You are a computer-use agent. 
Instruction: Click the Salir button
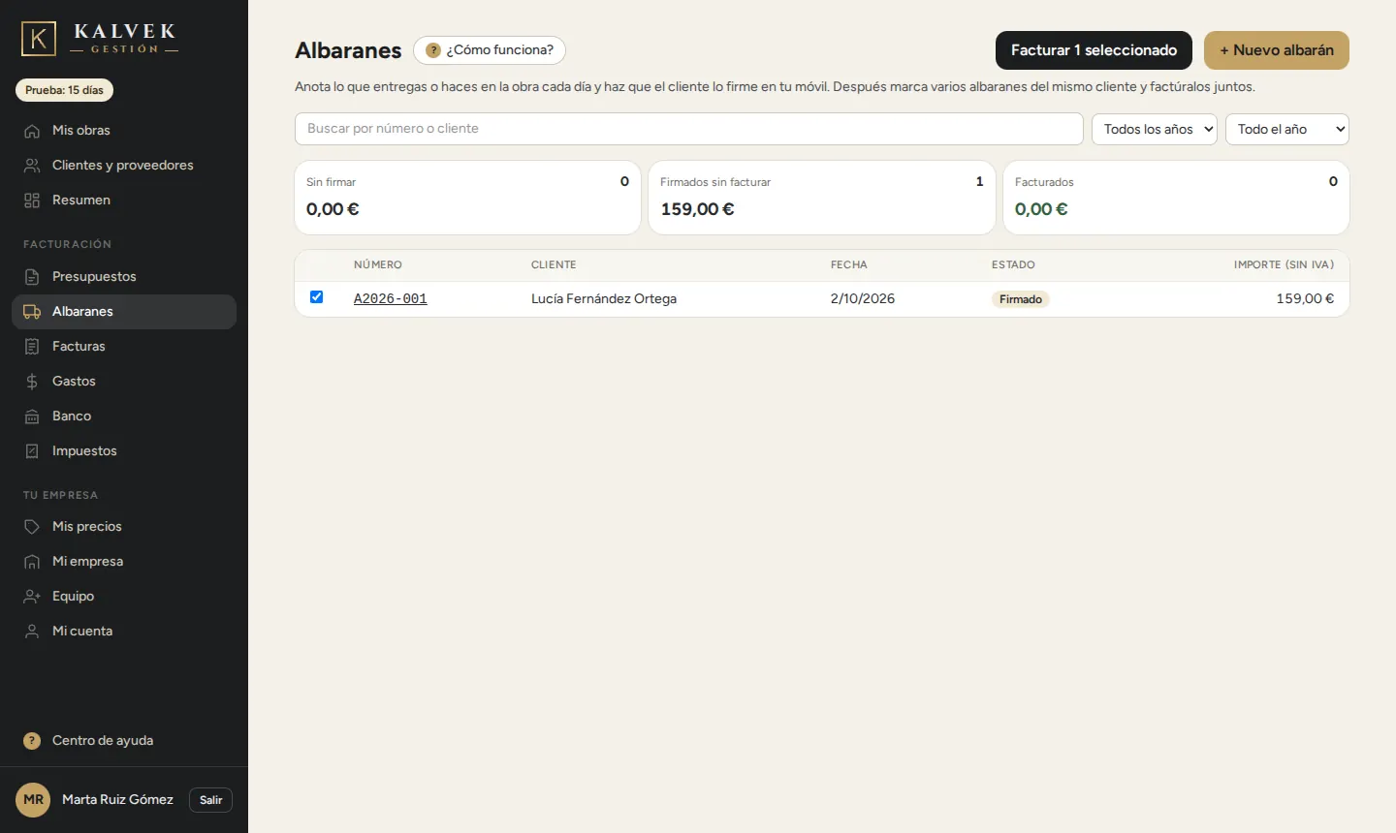tap(210, 800)
